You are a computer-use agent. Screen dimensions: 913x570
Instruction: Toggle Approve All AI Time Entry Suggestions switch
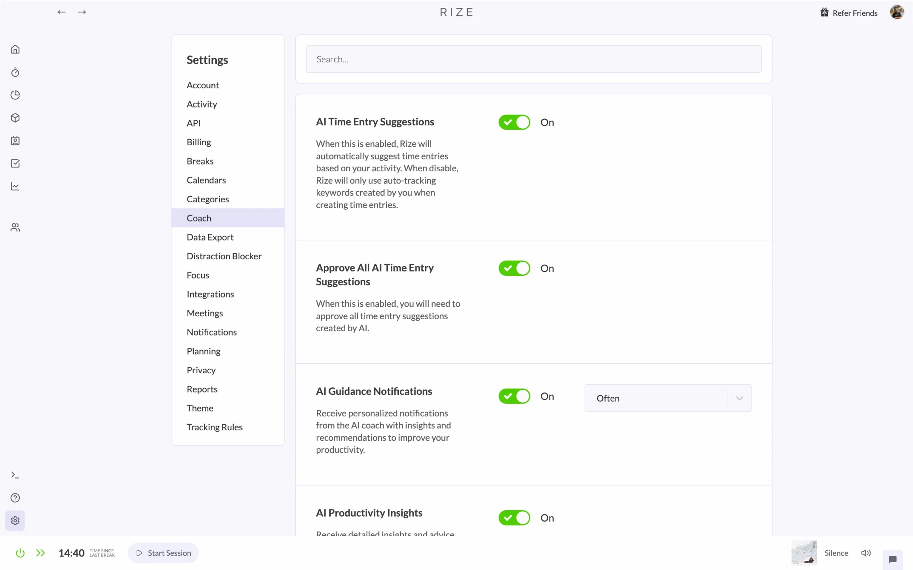514,268
